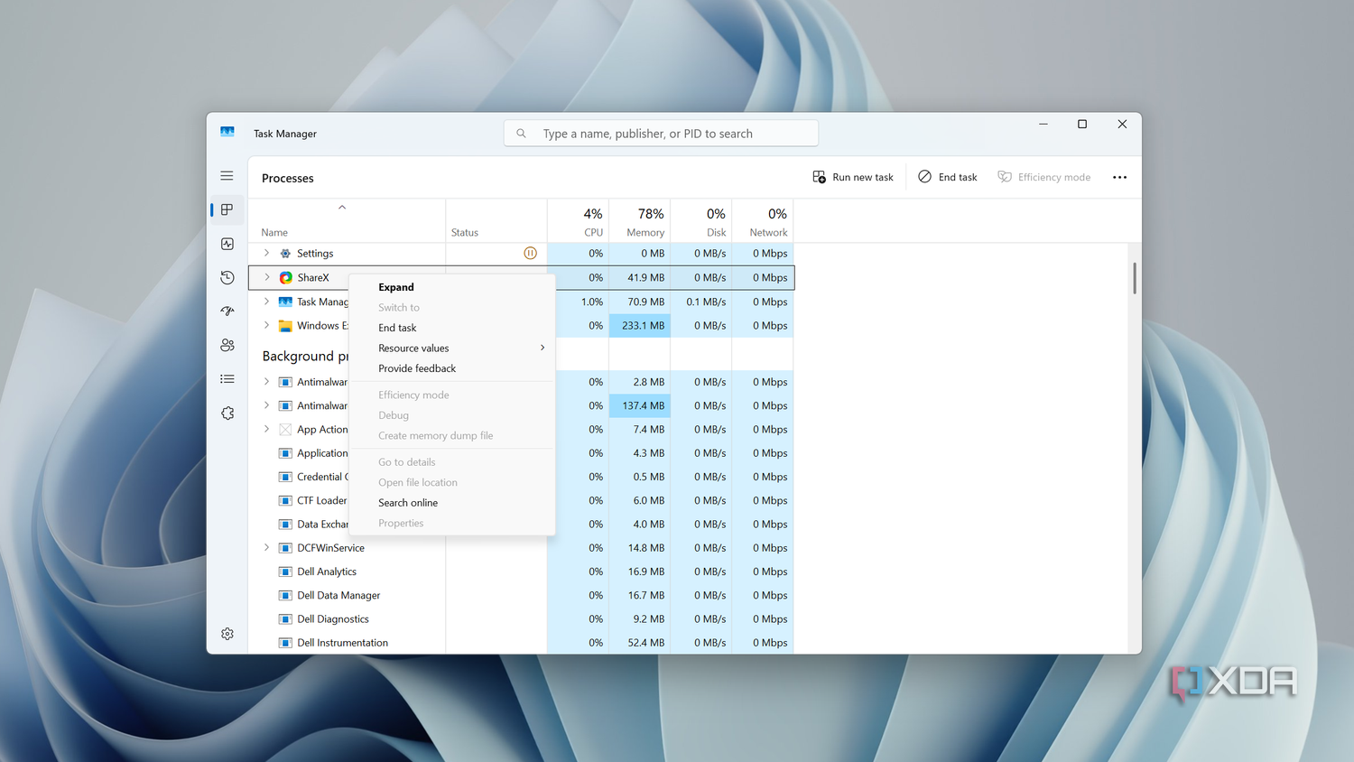The height and width of the screenshot is (762, 1354).
Task: Select the Dell Data Manager process name
Action: pyautogui.click(x=338, y=595)
